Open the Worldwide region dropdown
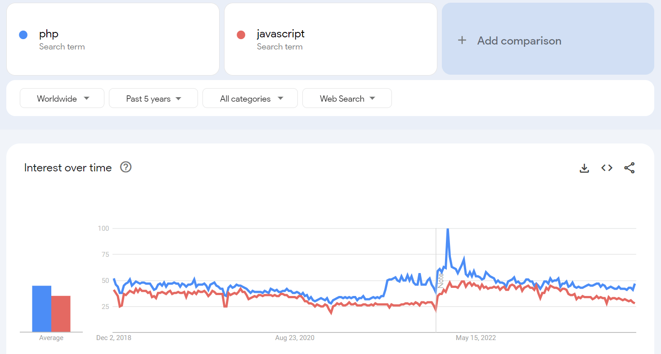The width and height of the screenshot is (661, 354). pos(62,98)
